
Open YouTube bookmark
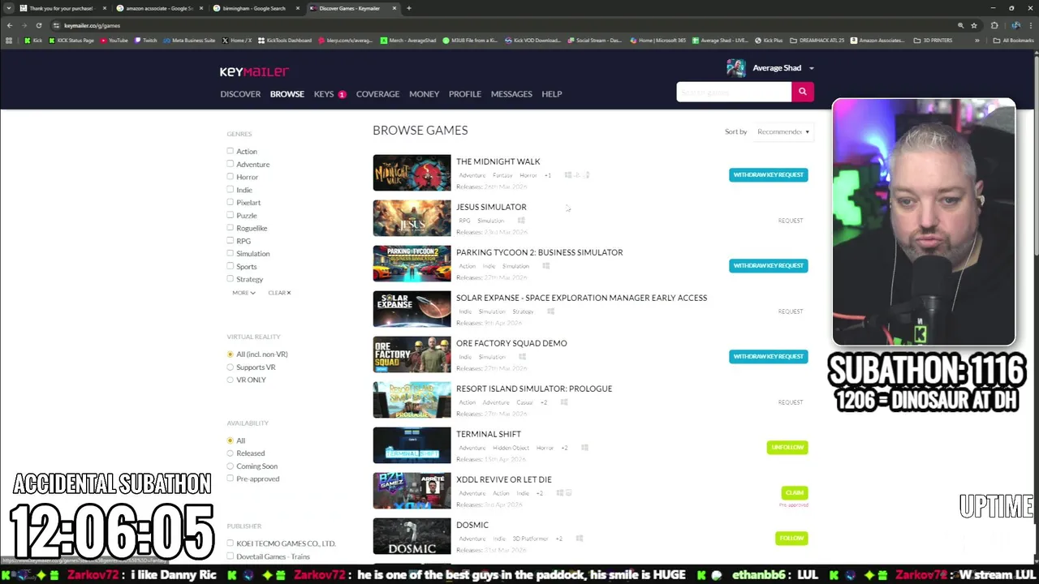[x=114, y=40]
